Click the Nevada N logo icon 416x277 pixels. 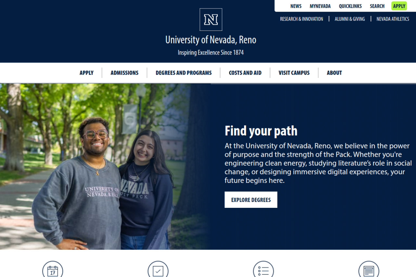pyautogui.click(x=211, y=19)
